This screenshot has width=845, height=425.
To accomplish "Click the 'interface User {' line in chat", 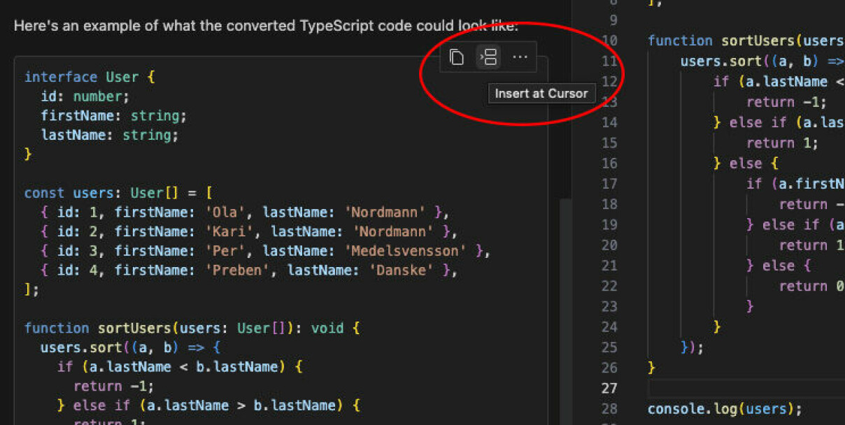I will tap(90, 77).
